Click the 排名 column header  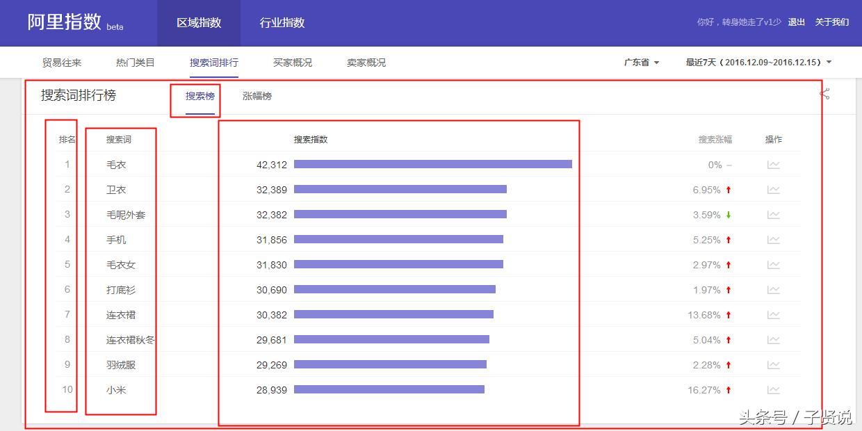pos(67,140)
